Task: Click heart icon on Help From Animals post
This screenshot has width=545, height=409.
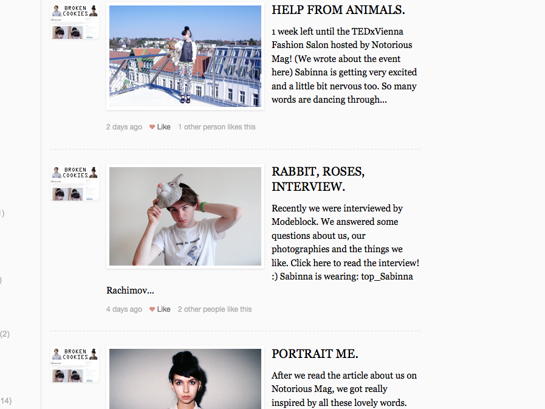Action: point(152,127)
